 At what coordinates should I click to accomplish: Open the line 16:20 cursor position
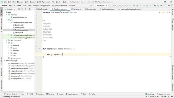click(147, 97)
